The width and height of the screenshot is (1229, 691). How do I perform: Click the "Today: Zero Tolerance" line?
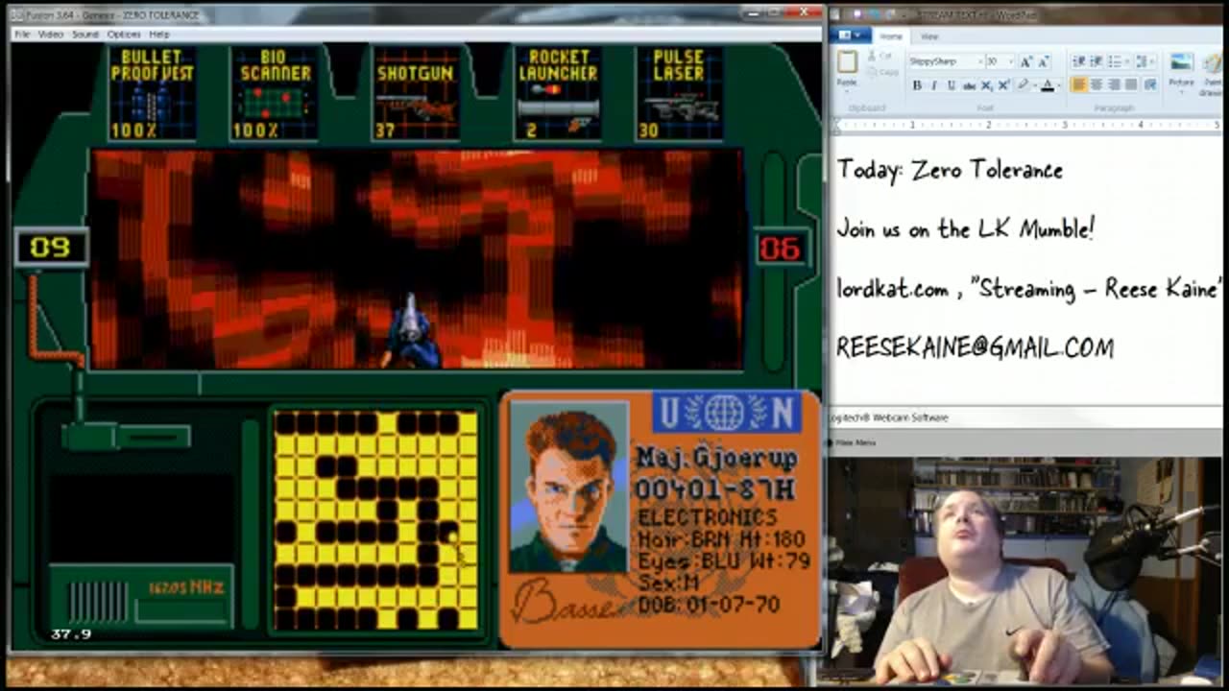950,171
